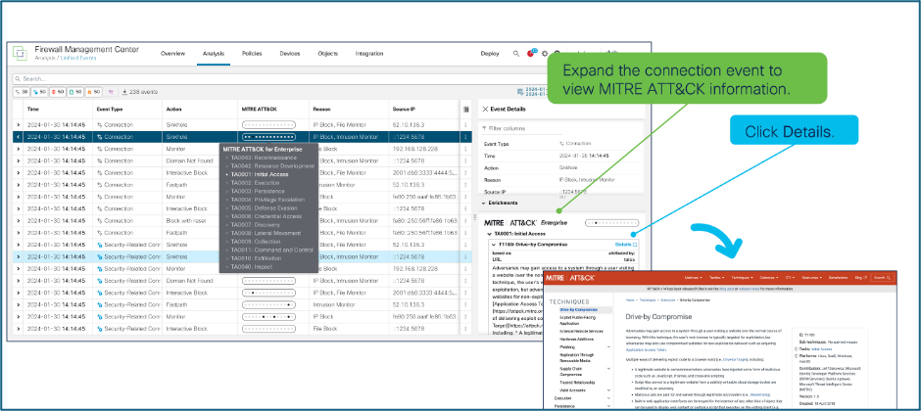This screenshot has width=921, height=411.
Task: Open the Devices tab
Action: pyautogui.click(x=290, y=54)
